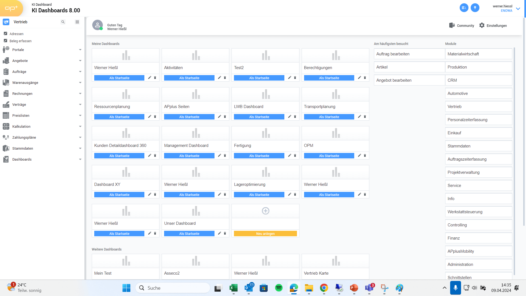Expand the Preislisten menu arrow
The width and height of the screenshot is (526, 296).
click(80, 115)
